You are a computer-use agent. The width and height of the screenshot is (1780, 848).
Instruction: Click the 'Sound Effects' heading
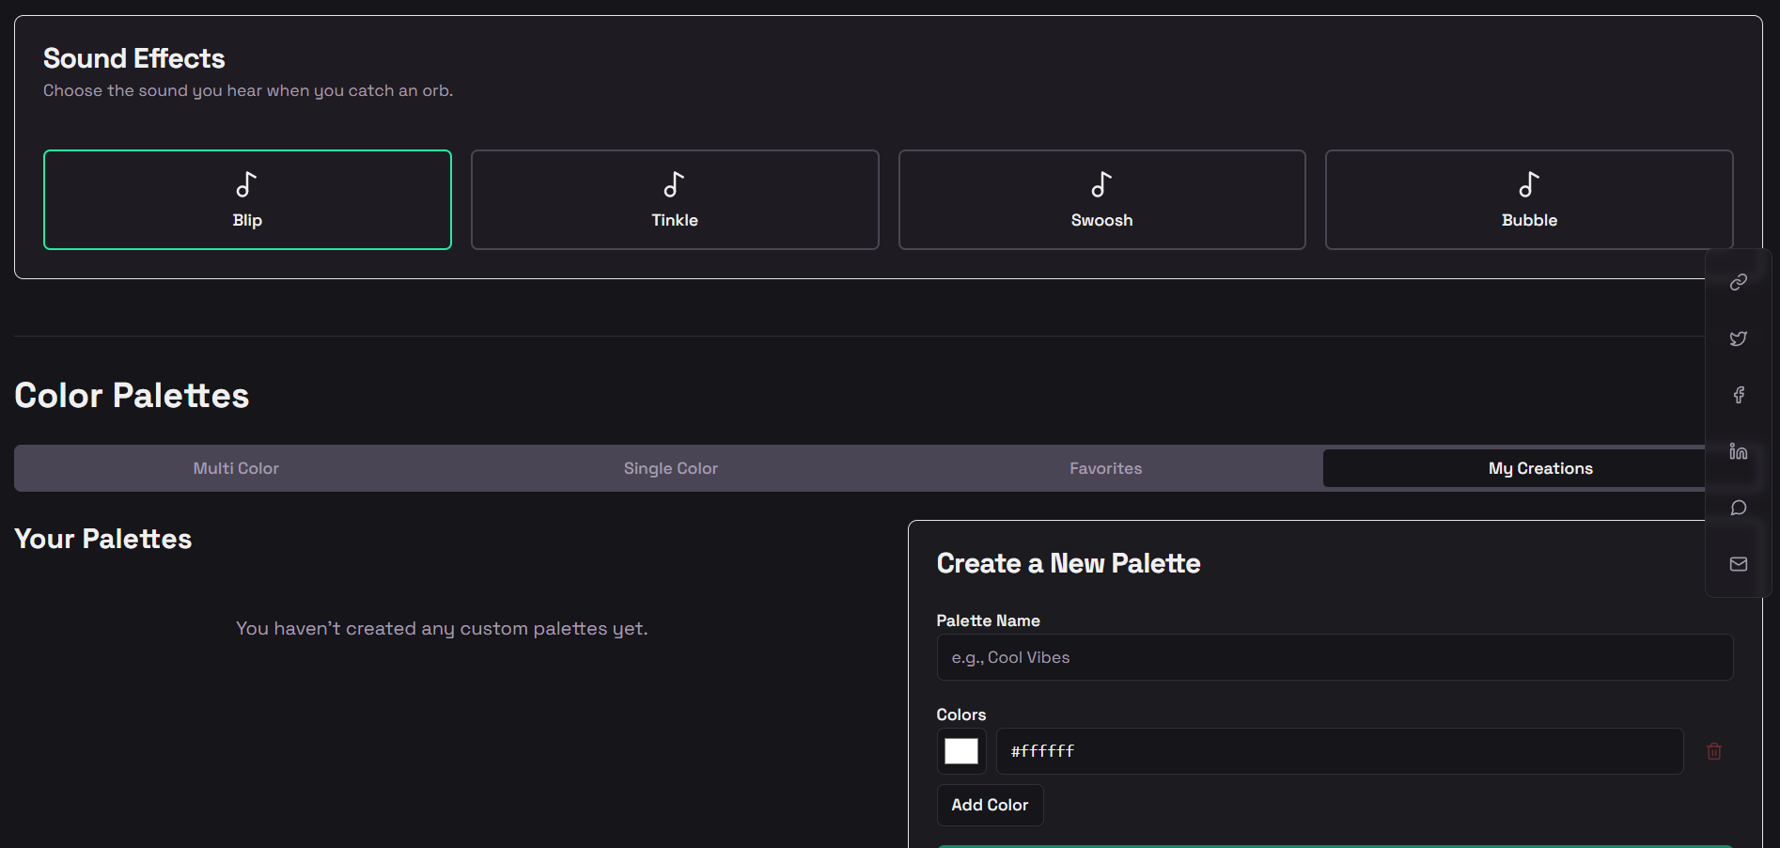coord(134,58)
